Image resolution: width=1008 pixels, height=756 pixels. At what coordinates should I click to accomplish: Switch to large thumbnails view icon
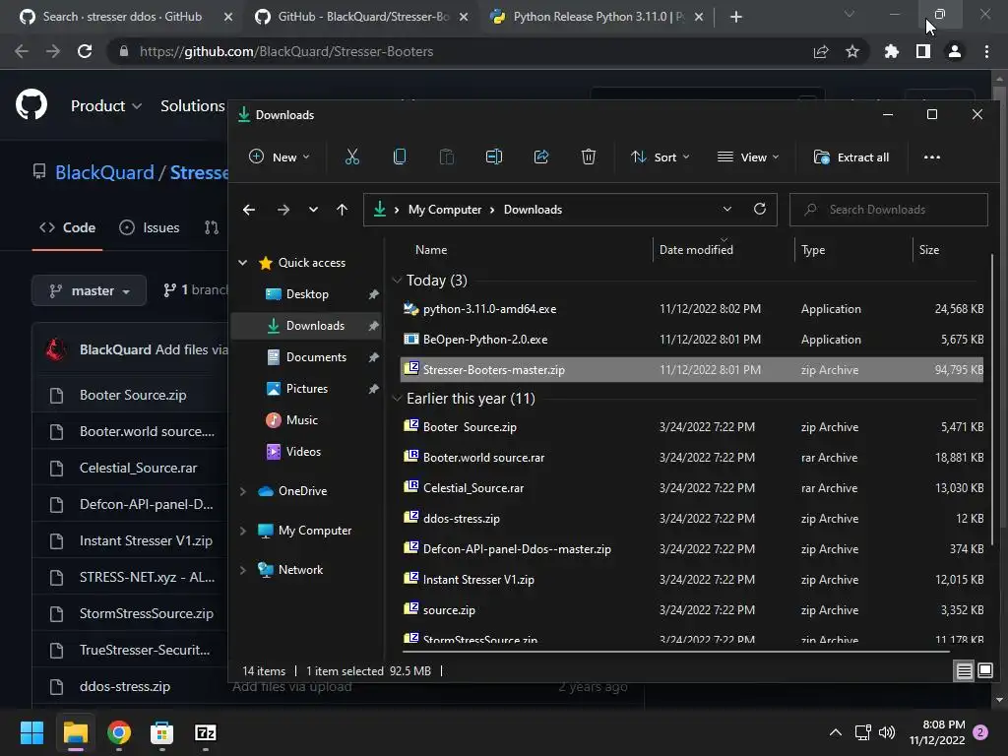tap(984, 671)
